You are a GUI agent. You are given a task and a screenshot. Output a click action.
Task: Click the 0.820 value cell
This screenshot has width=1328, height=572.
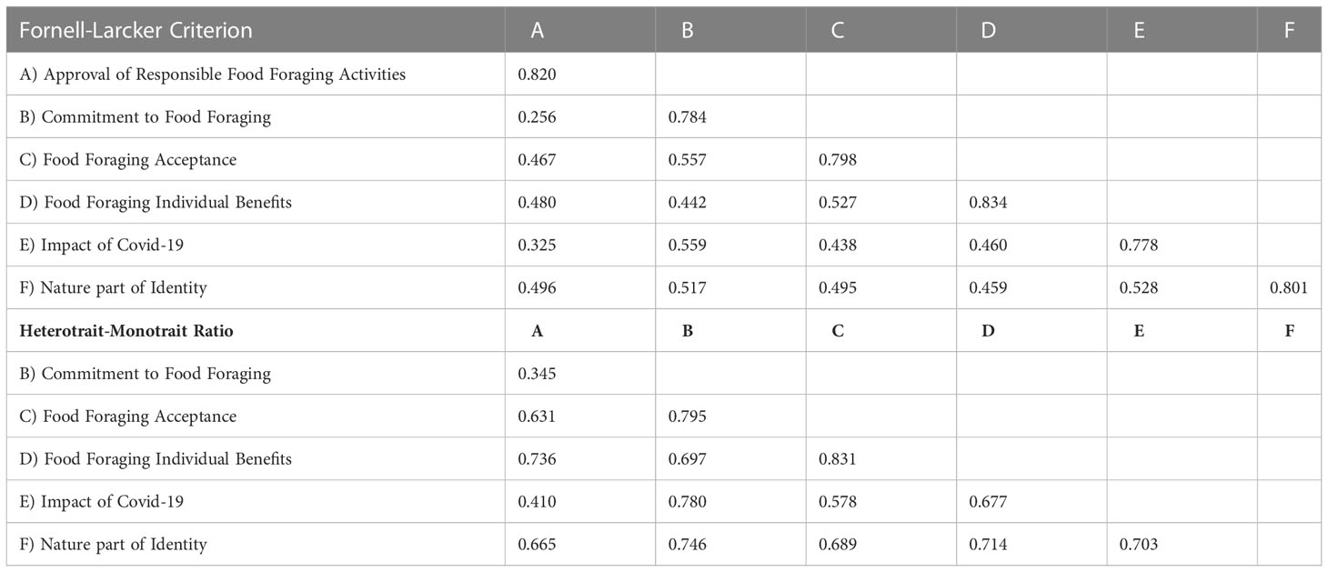point(537,75)
